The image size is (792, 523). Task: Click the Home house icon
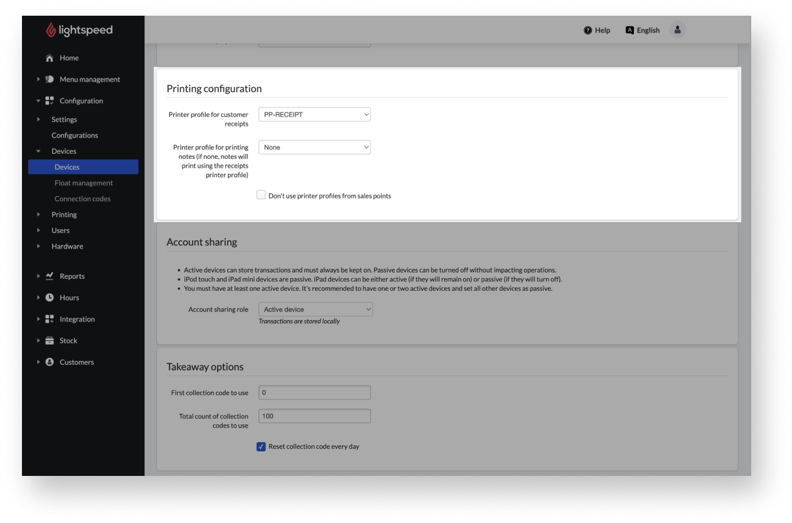(x=50, y=58)
